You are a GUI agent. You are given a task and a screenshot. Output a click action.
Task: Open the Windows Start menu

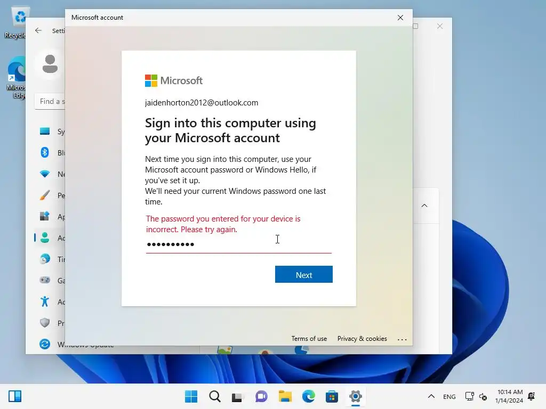point(191,396)
